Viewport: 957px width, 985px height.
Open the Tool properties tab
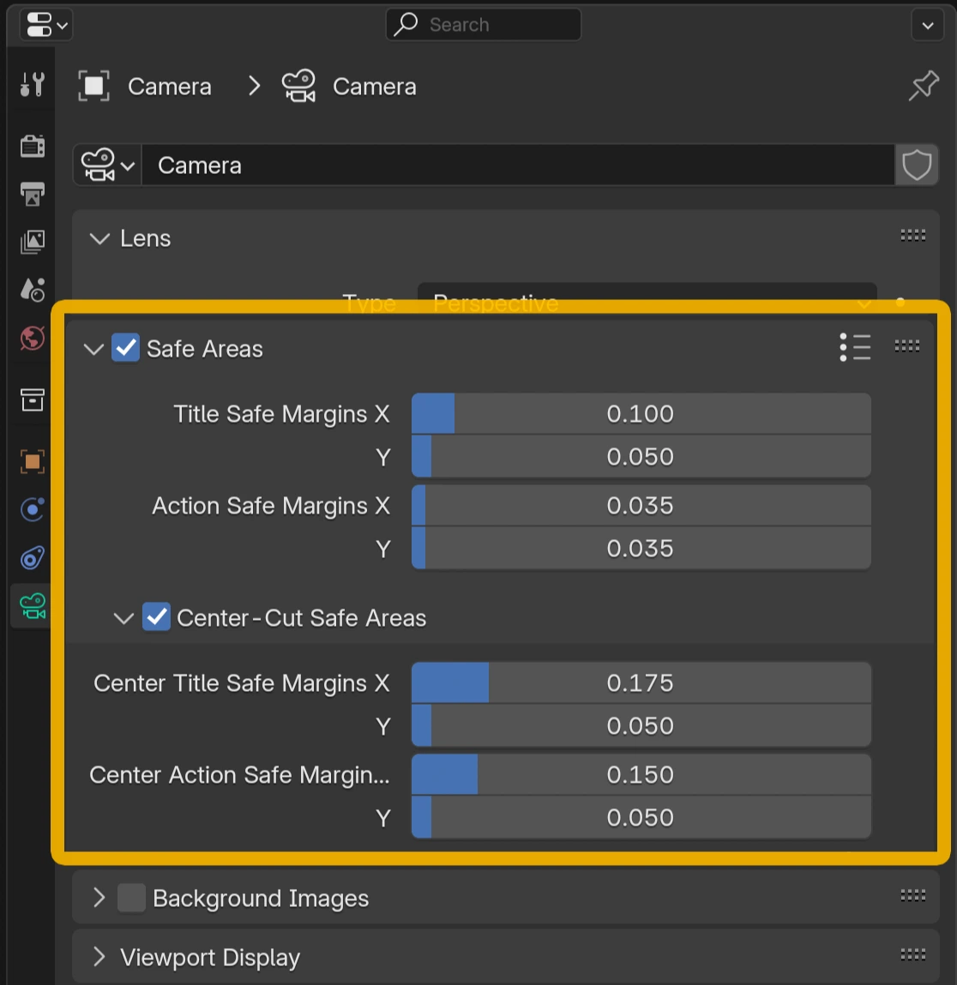33,85
